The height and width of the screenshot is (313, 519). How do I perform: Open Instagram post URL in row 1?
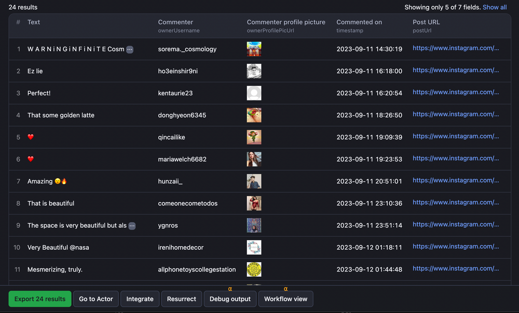click(456, 48)
